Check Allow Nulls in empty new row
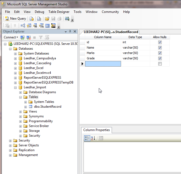 pyautogui.click(x=160, y=64)
